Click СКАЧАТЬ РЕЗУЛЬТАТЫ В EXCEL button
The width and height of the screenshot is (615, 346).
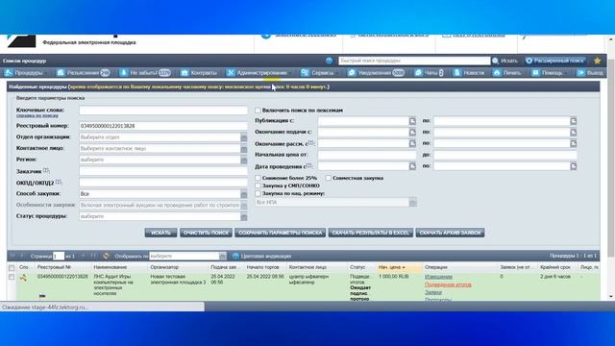point(371,233)
